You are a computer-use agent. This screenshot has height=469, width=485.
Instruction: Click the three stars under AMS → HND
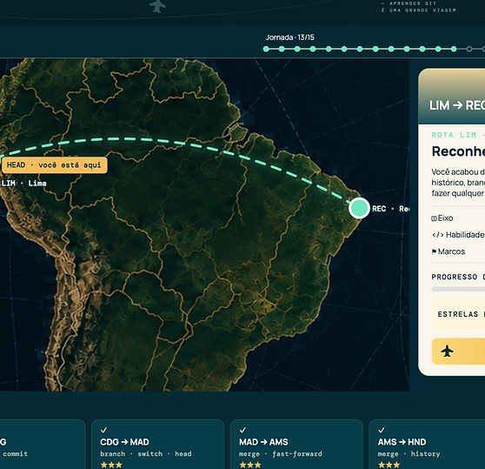pos(389,465)
